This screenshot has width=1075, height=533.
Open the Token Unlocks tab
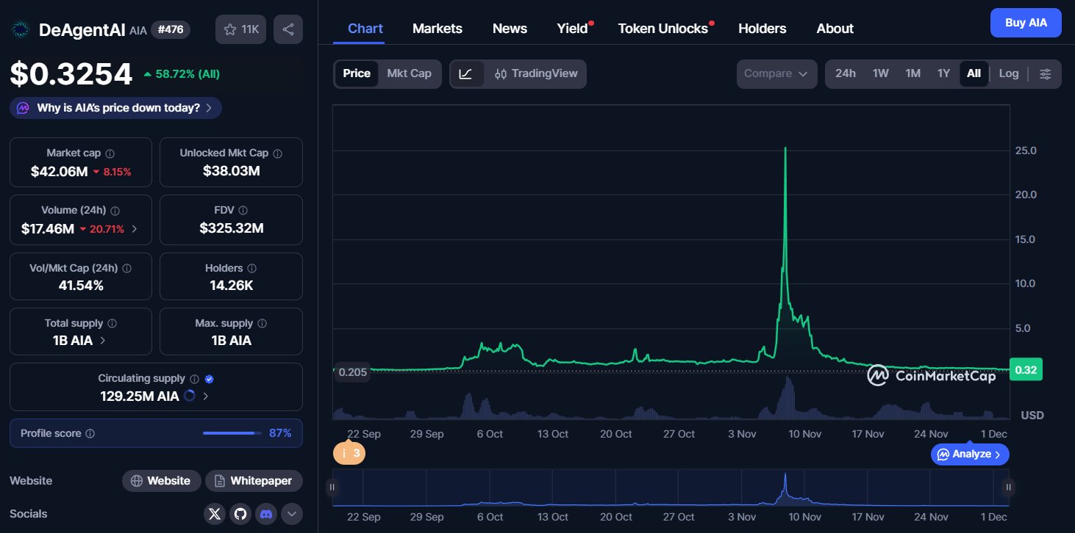point(662,29)
